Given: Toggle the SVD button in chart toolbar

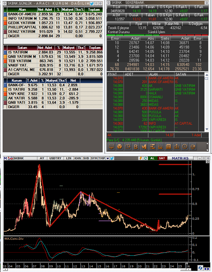Looking at the screenshot, I should point(86,158).
